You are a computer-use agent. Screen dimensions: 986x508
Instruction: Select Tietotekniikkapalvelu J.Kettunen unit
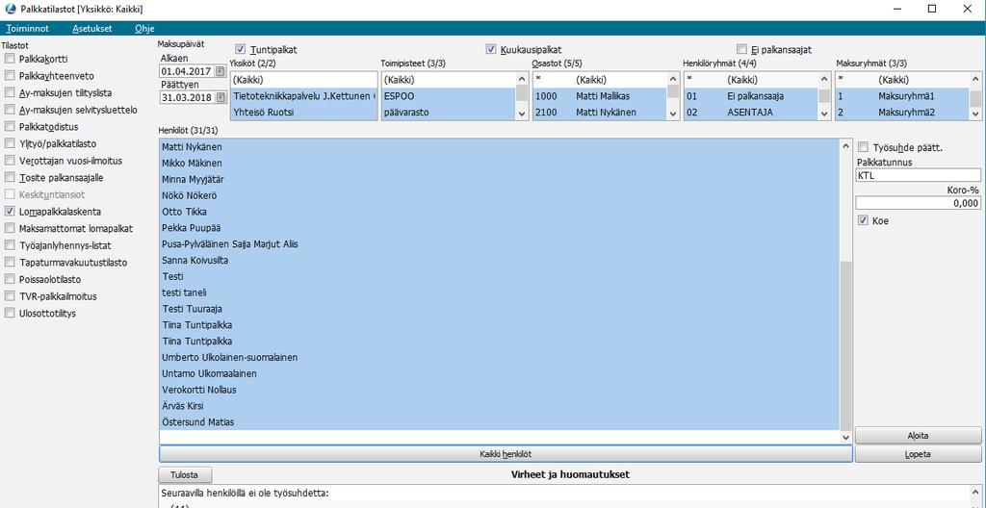coord(303,96)
